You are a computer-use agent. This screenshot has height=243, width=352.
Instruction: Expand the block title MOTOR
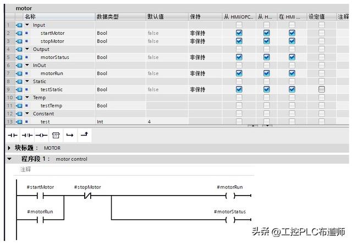pos(9,148)
